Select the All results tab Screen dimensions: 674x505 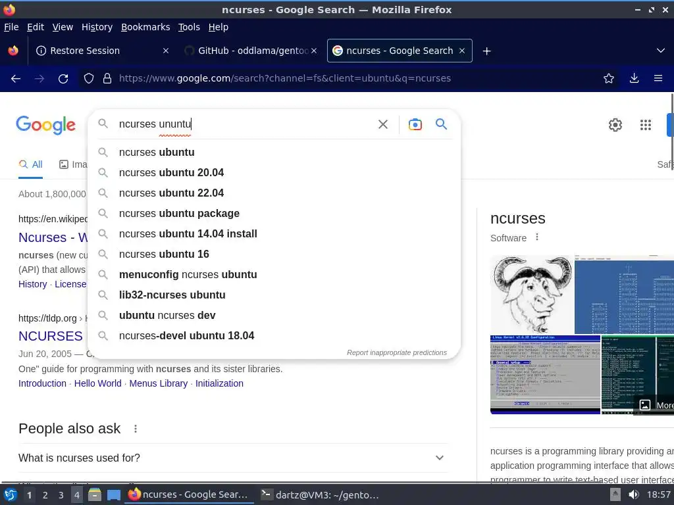[30, 164]
